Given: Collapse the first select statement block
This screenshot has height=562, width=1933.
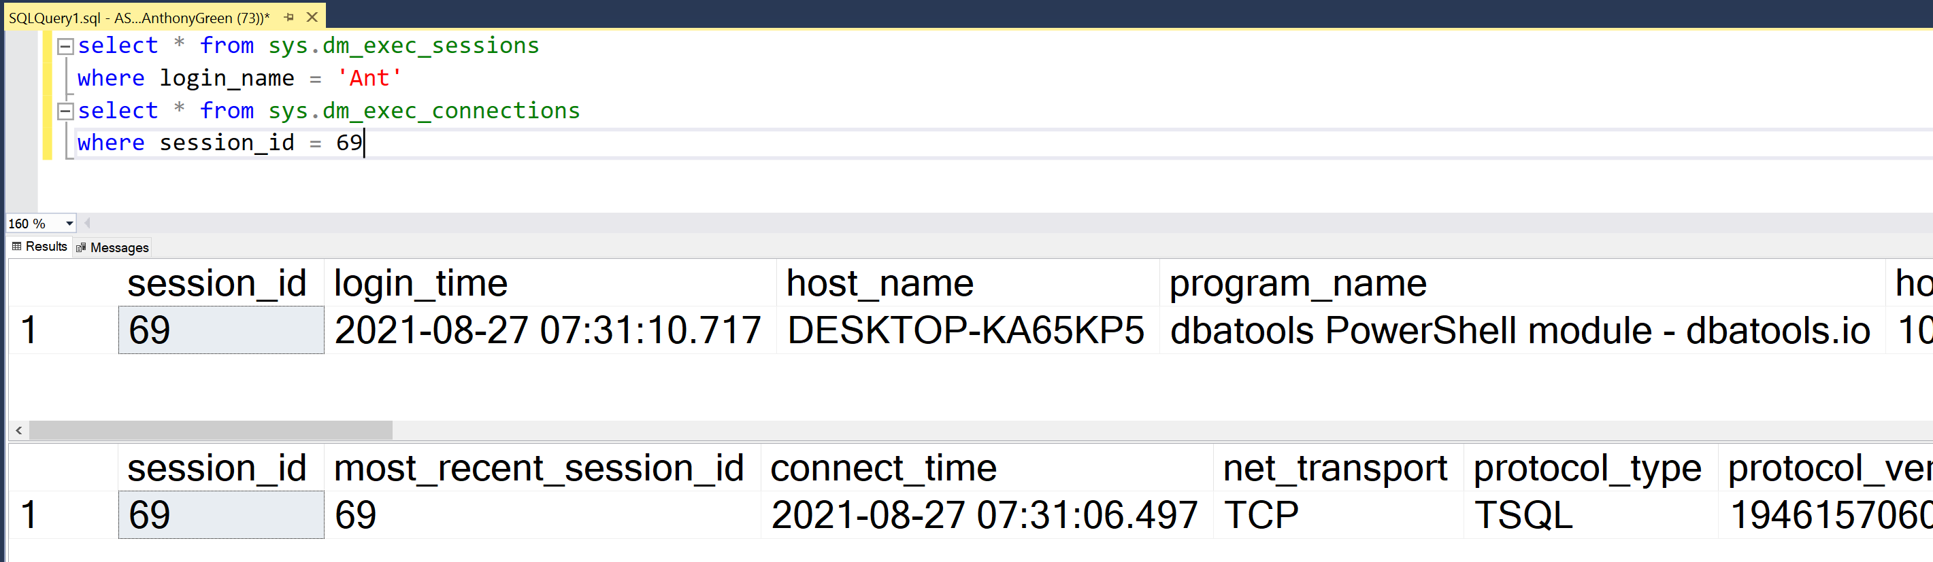Looking at the screenshot, I should (66, 46).
